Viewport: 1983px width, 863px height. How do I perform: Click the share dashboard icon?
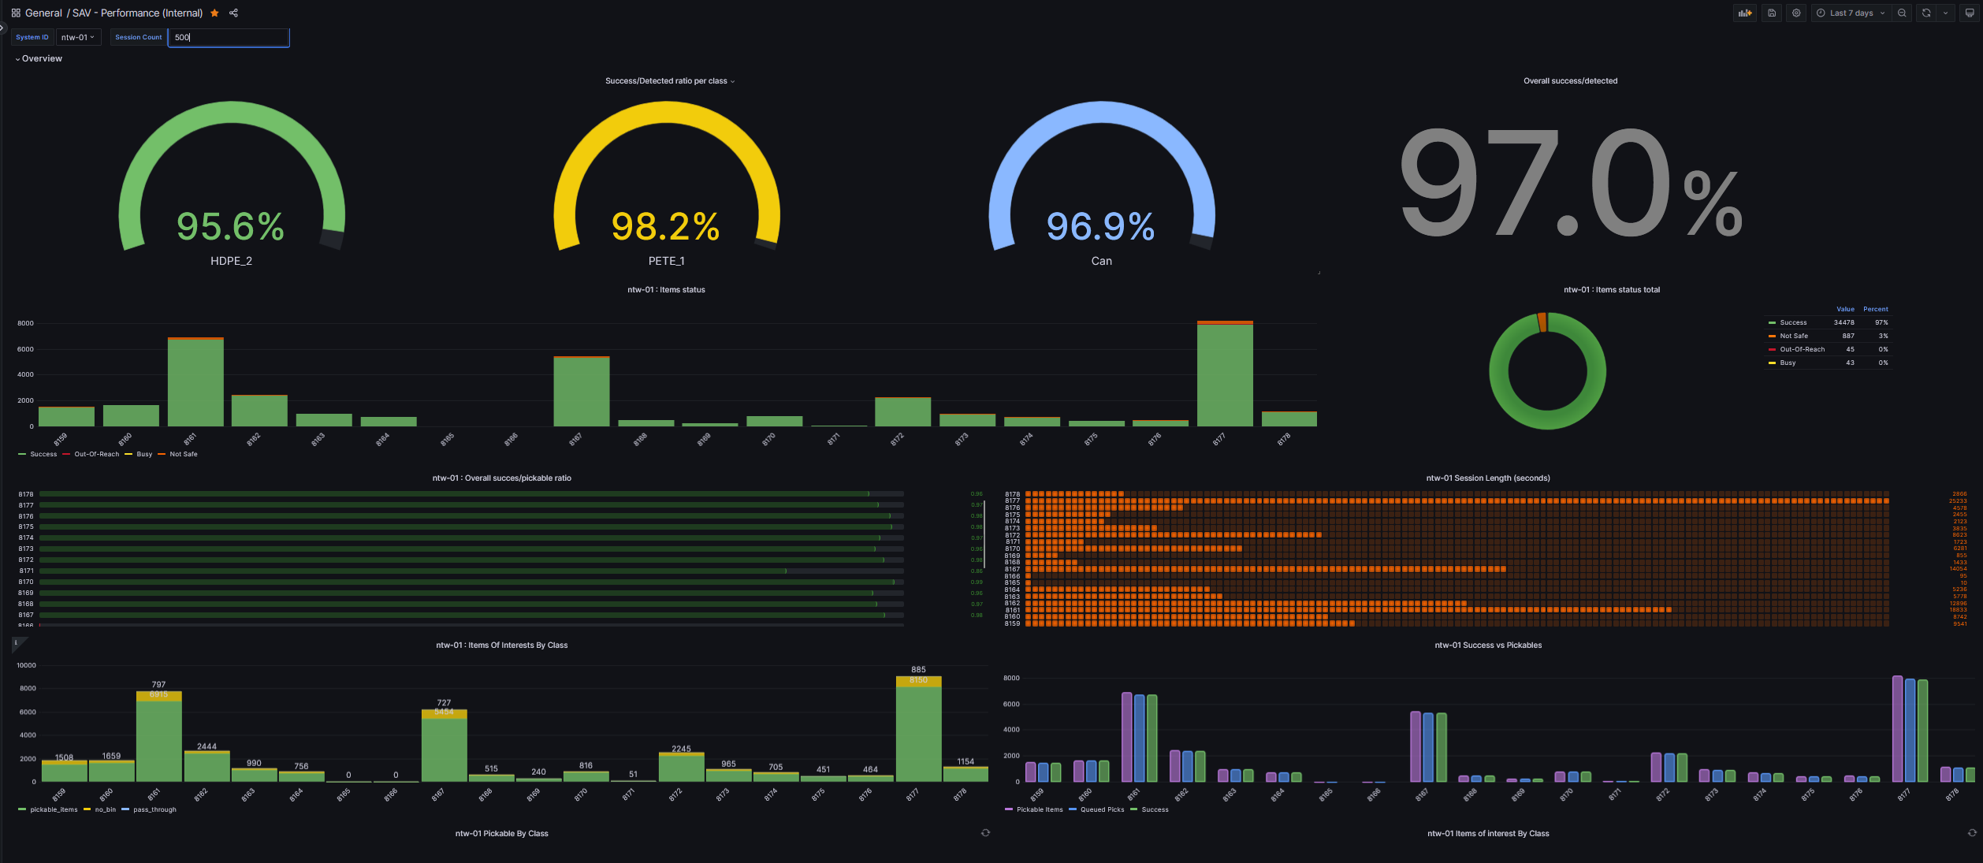tap(233, 13)
